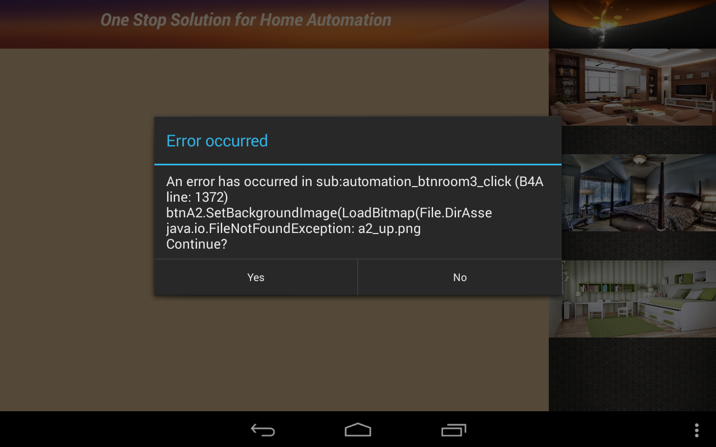The width and height of the screenshot is (716, 447).
Task: Click the FileNotFoundException a2_up.png line
Action: (x=294, y=229)
